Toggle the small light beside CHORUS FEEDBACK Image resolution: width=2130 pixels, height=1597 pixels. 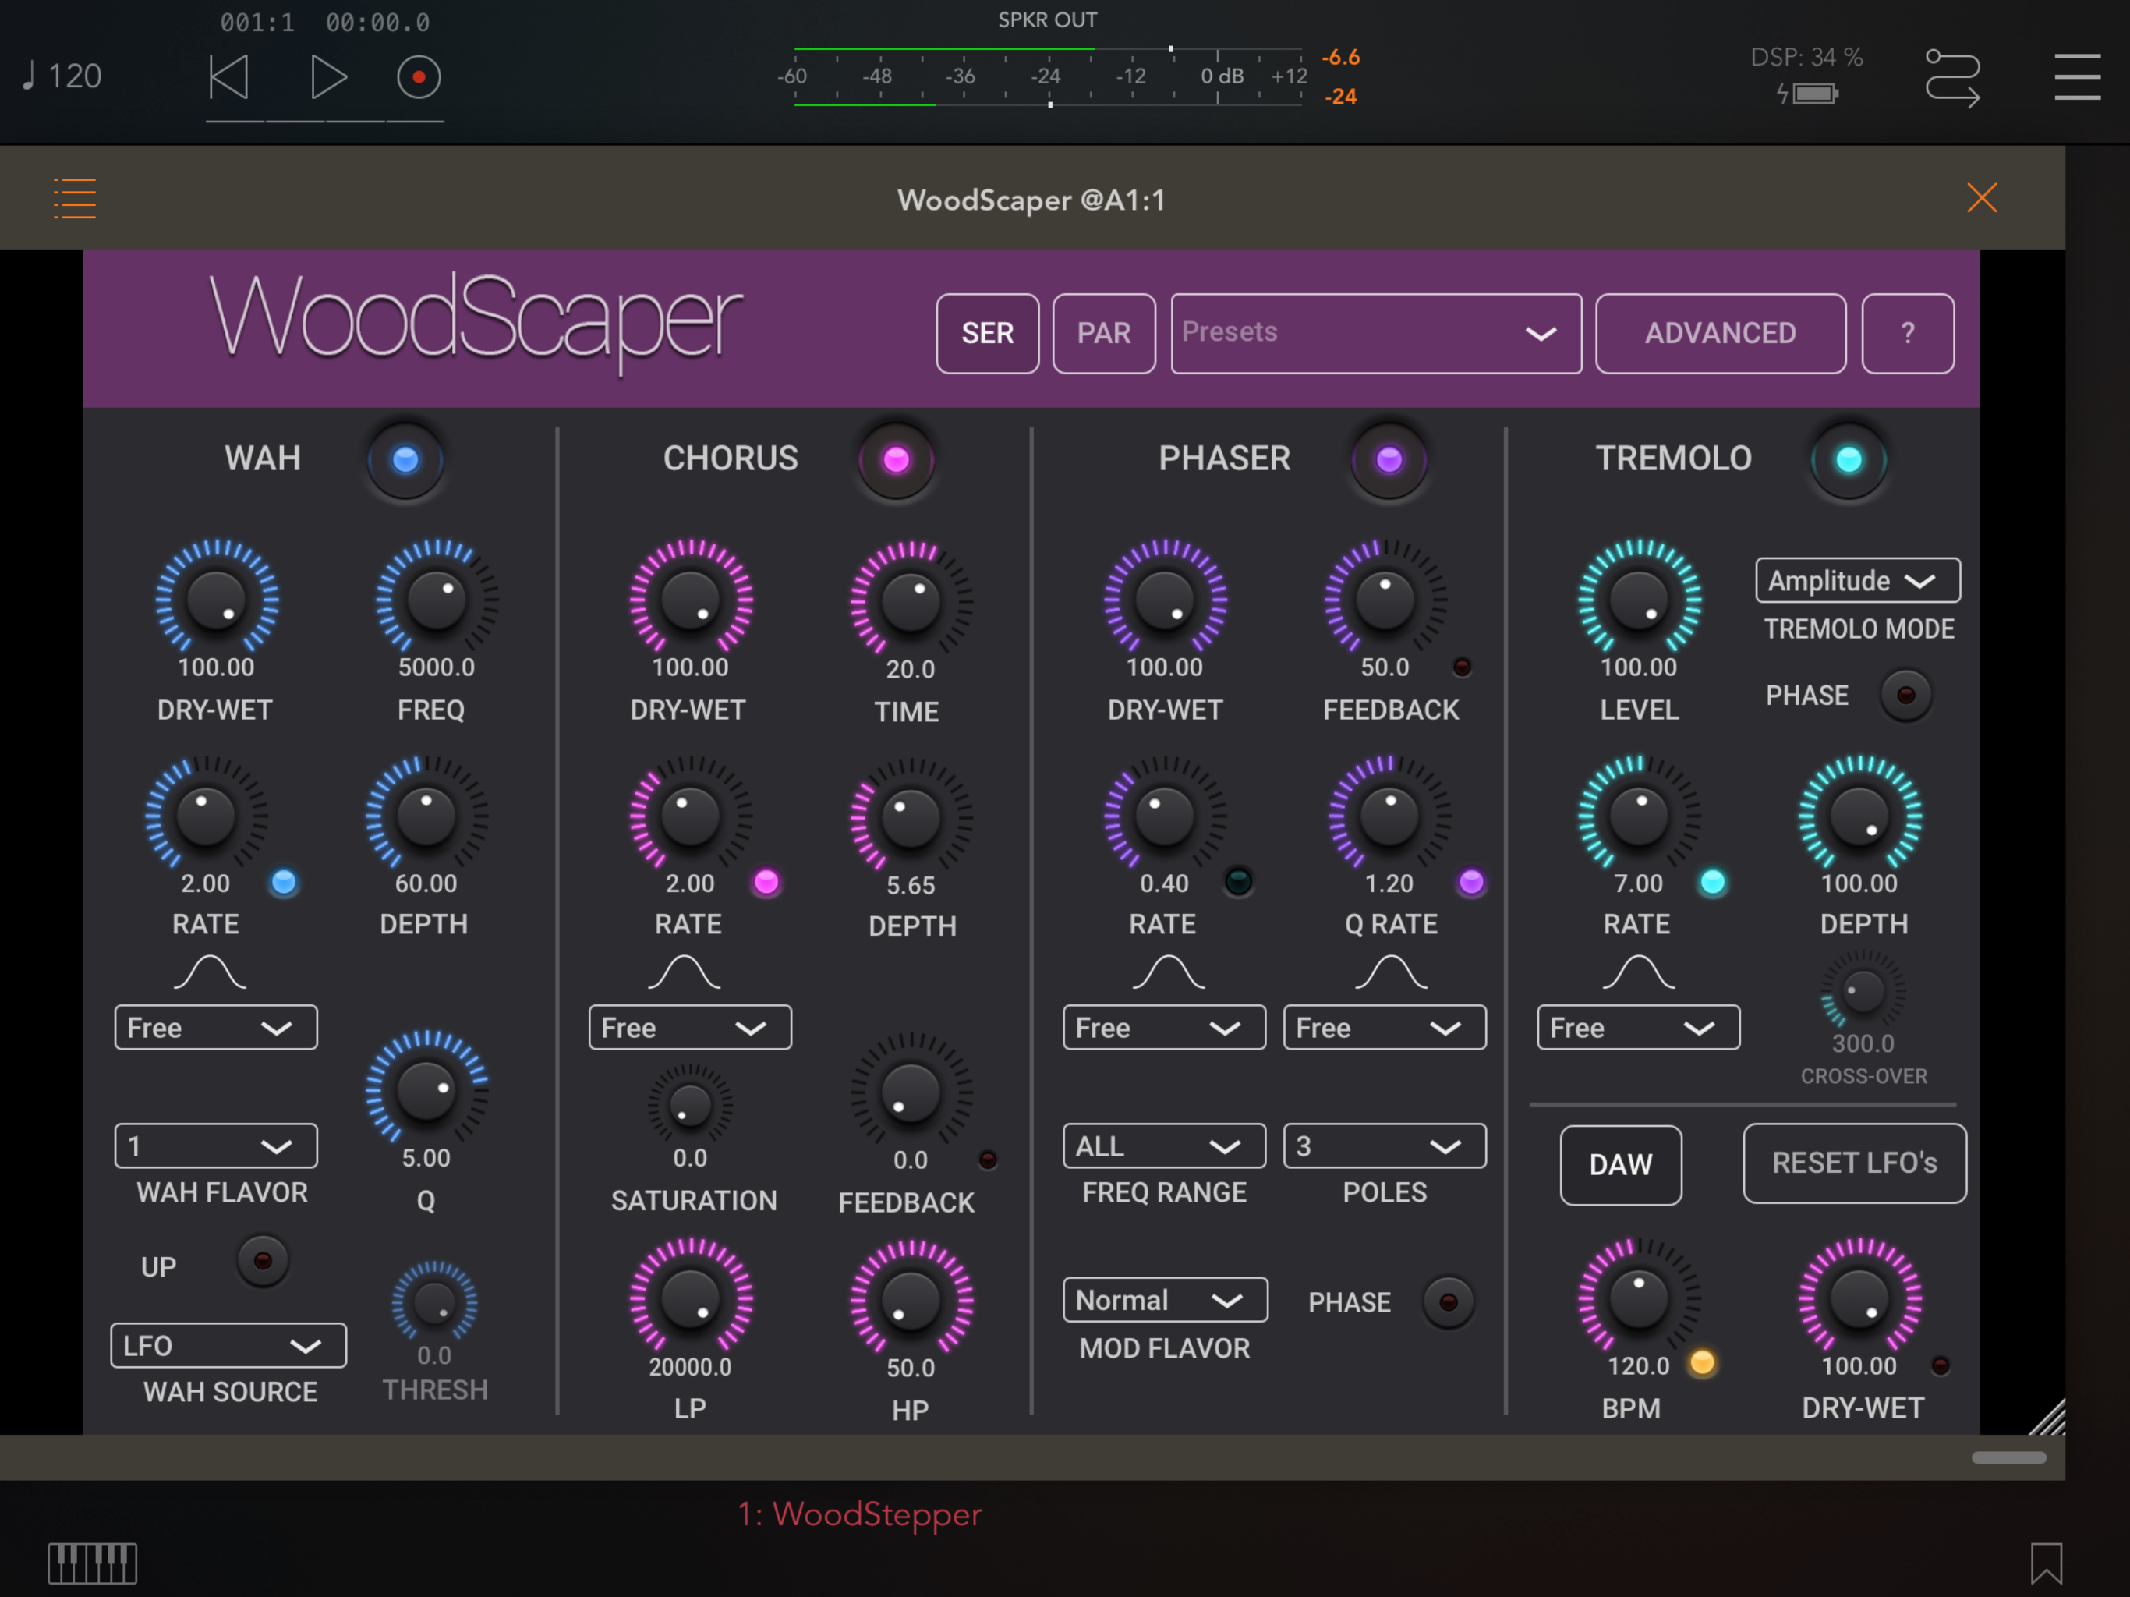click(x=987, y=1159)
